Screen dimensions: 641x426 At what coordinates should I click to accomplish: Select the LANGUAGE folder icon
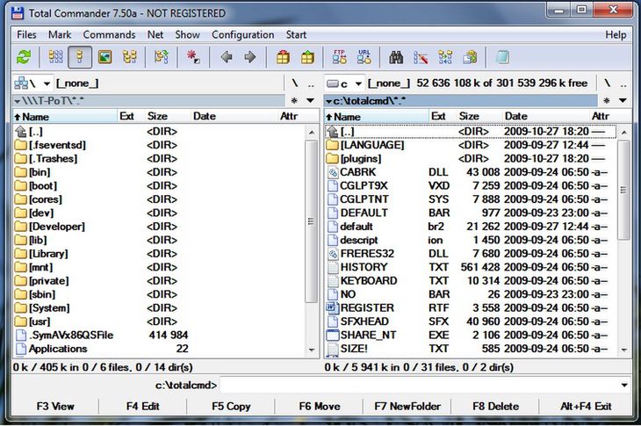333,145
